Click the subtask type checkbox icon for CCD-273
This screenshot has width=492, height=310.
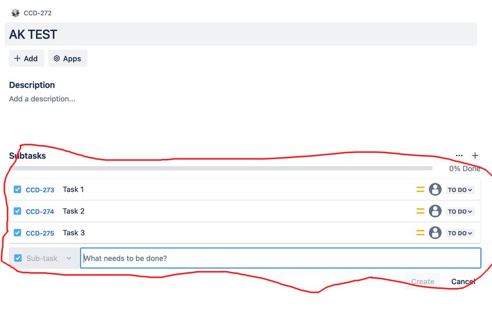(18, 189)
